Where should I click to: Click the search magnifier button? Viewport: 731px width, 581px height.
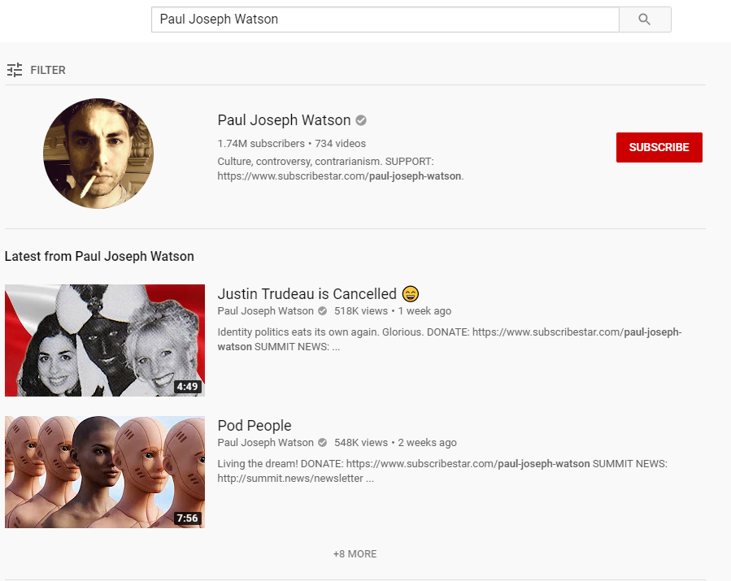tap(645, 20)
